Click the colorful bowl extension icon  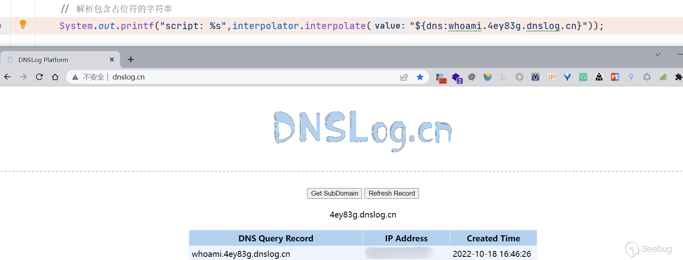click(x=487, y=77)
